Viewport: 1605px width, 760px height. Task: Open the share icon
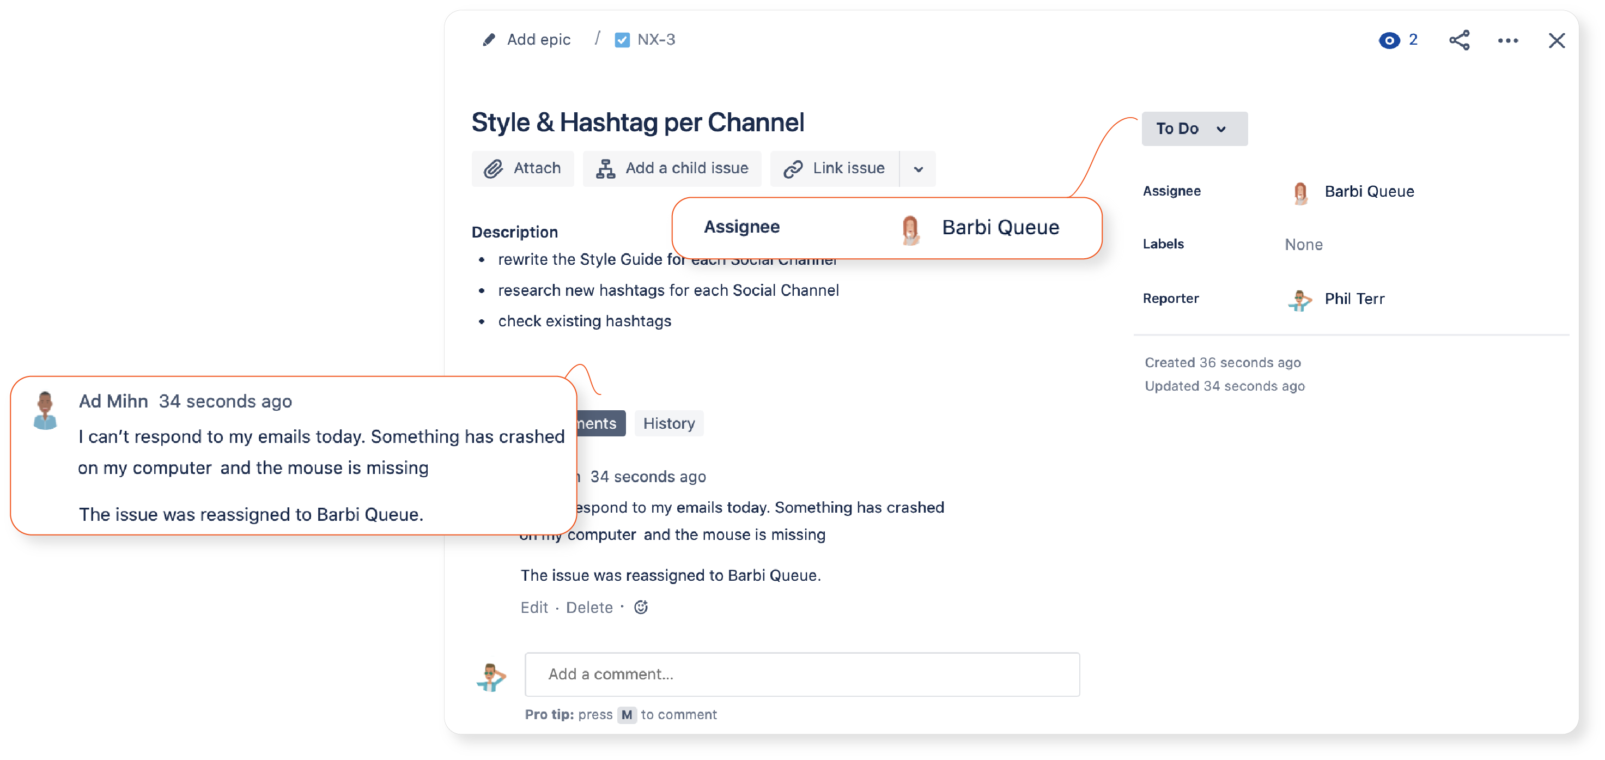[1459, 40]
